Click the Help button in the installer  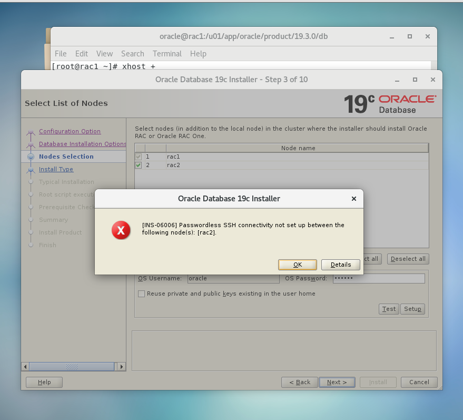[x=44, y=382]
